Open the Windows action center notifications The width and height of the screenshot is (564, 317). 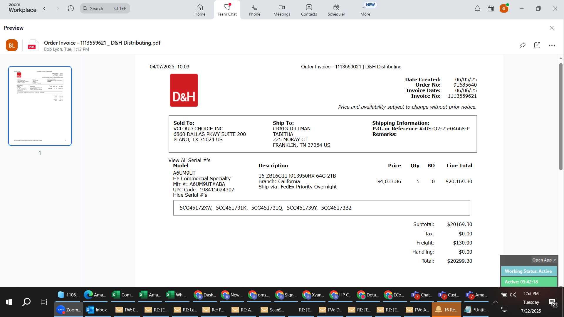click(553, 303)
